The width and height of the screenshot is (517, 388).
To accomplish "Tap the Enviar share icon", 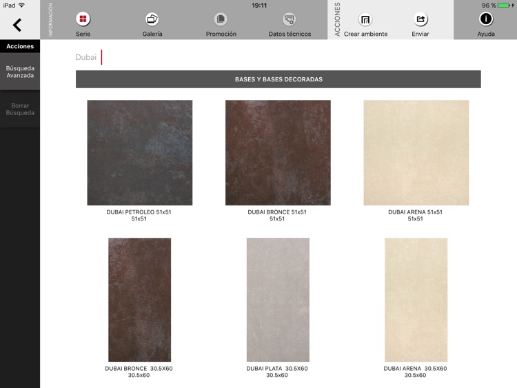I will coord(420,19).
